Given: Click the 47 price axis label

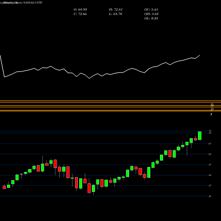Looking at the screenshot, I should coord(210,186).
